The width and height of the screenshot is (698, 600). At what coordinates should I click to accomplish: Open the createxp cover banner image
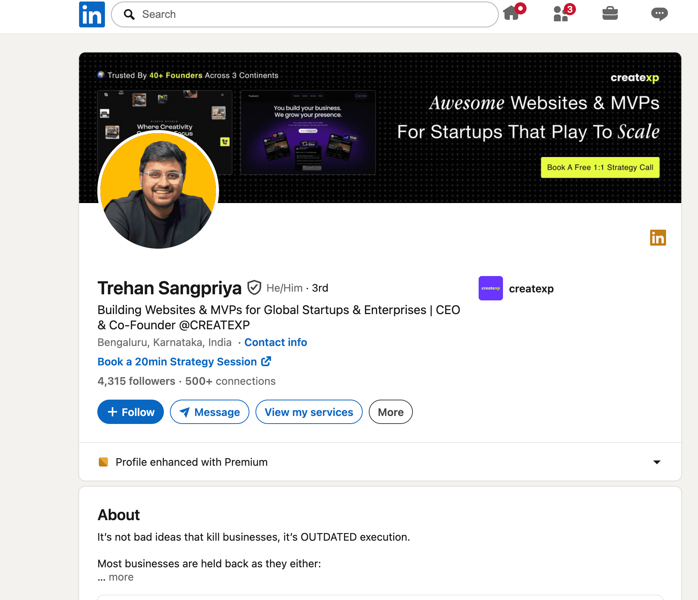tap(380, 128)
